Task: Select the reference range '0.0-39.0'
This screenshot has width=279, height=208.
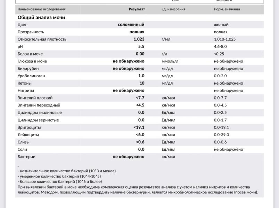Action: (221, 135)
